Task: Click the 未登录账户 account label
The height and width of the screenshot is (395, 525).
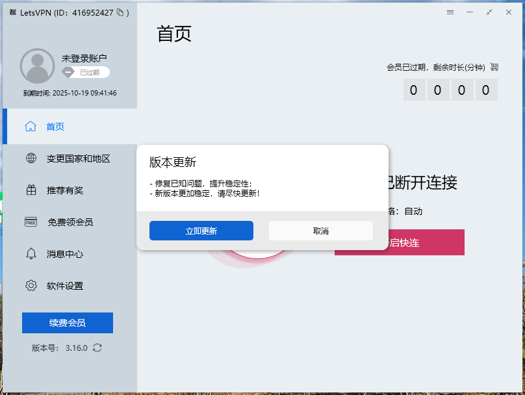Action: [84, 58]
